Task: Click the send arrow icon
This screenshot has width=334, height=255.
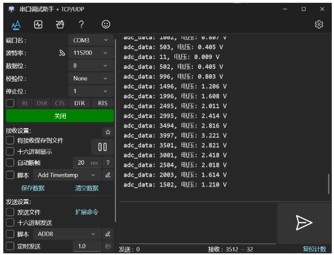Action: (x=303, y=222)
